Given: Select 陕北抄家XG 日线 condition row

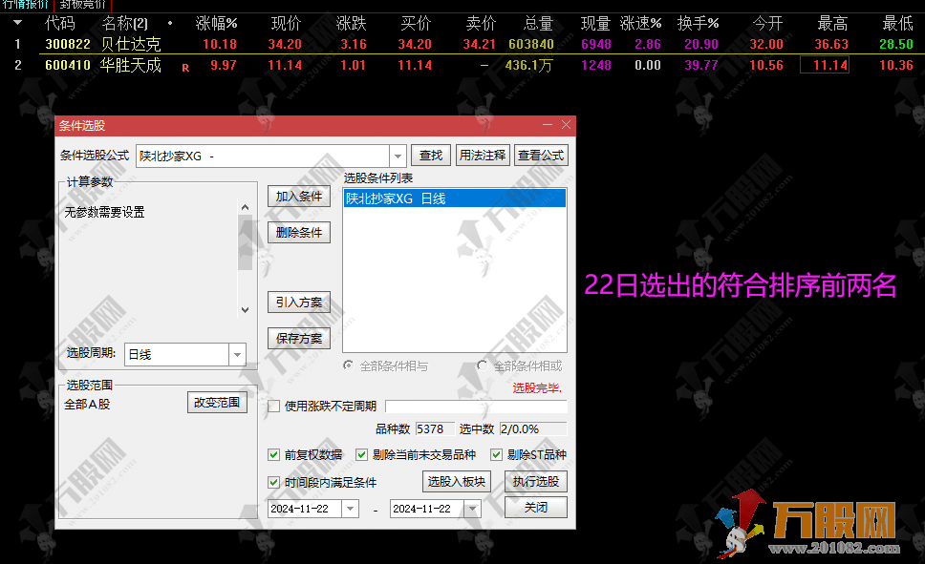Looking at the screenshot, I should [454, 198].
